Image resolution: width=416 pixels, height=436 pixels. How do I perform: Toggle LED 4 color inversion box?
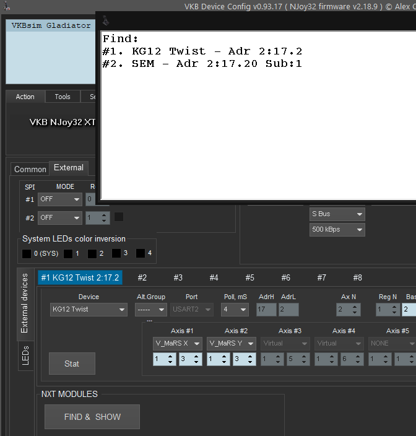point(141,253)
